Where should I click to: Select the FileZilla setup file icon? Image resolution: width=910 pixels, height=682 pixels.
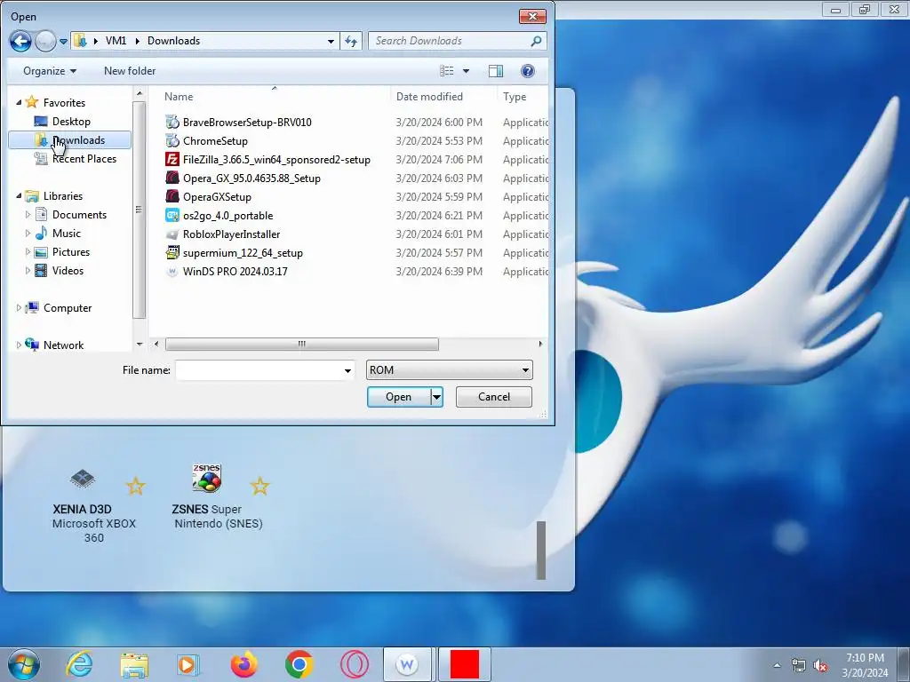[172, 160]
